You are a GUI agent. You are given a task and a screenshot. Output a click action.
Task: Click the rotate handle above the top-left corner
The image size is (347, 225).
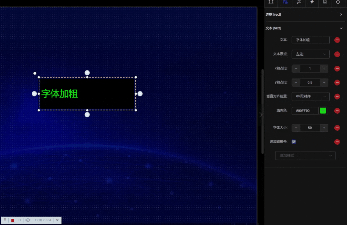click(x=35, y=73)
